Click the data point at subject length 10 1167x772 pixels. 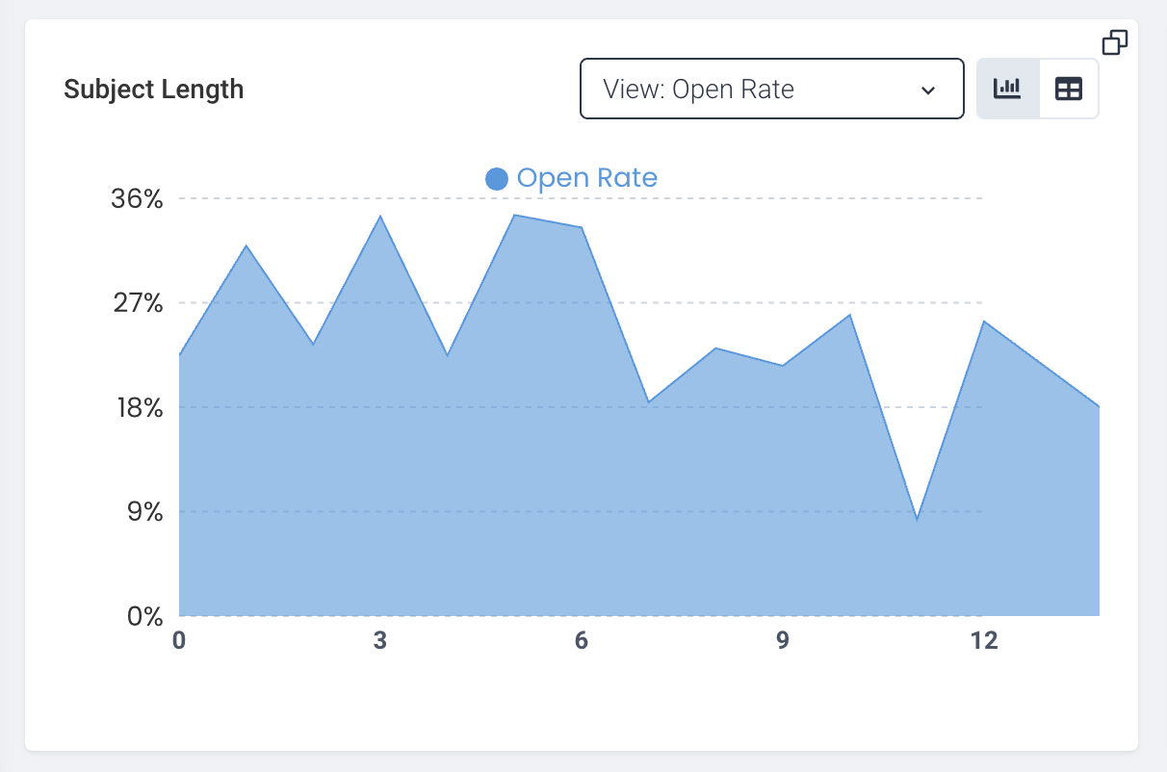(x=849, y=315)
